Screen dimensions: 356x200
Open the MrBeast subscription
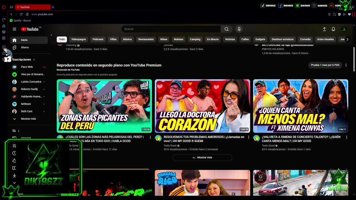(29, 104)
